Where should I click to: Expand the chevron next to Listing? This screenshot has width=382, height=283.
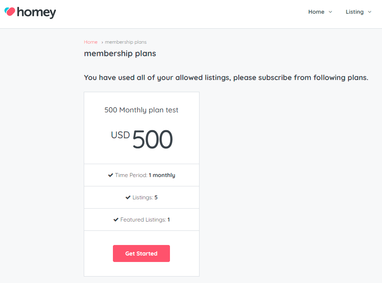tap(369, 12)
